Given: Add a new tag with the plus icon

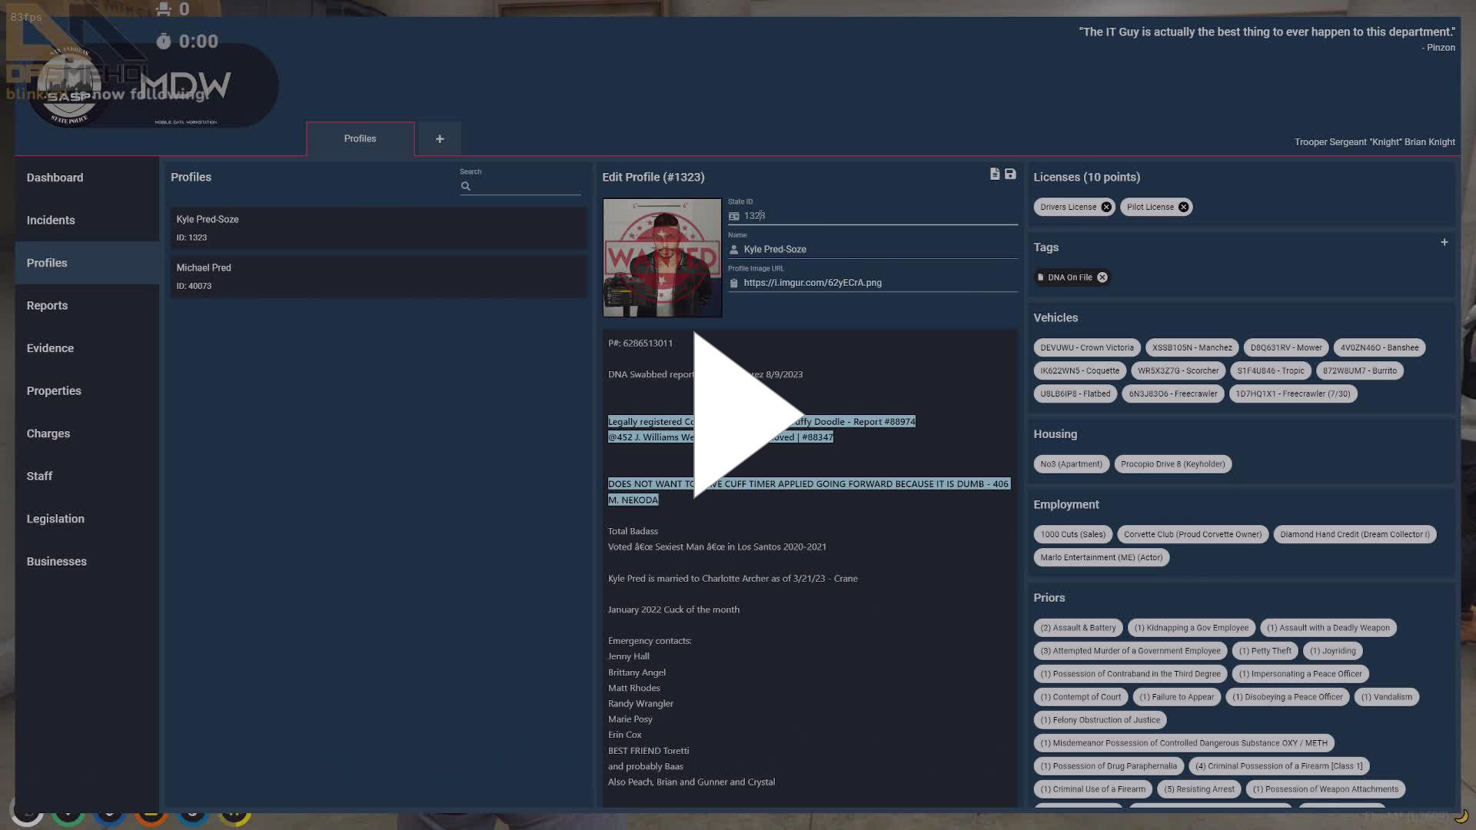Looking at the screenshot, I should 1444,242.
